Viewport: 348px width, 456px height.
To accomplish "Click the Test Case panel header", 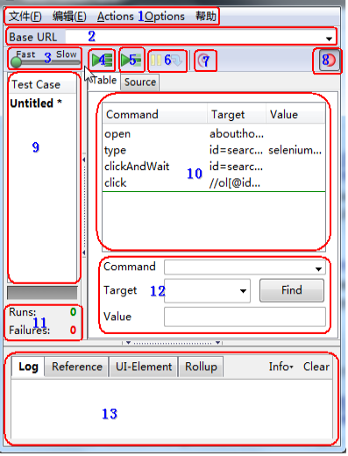I will [43, 85].
